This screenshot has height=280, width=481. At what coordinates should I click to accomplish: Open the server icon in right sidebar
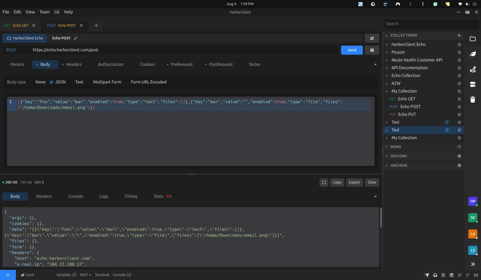pyautogui.click(x=473, y=84)
